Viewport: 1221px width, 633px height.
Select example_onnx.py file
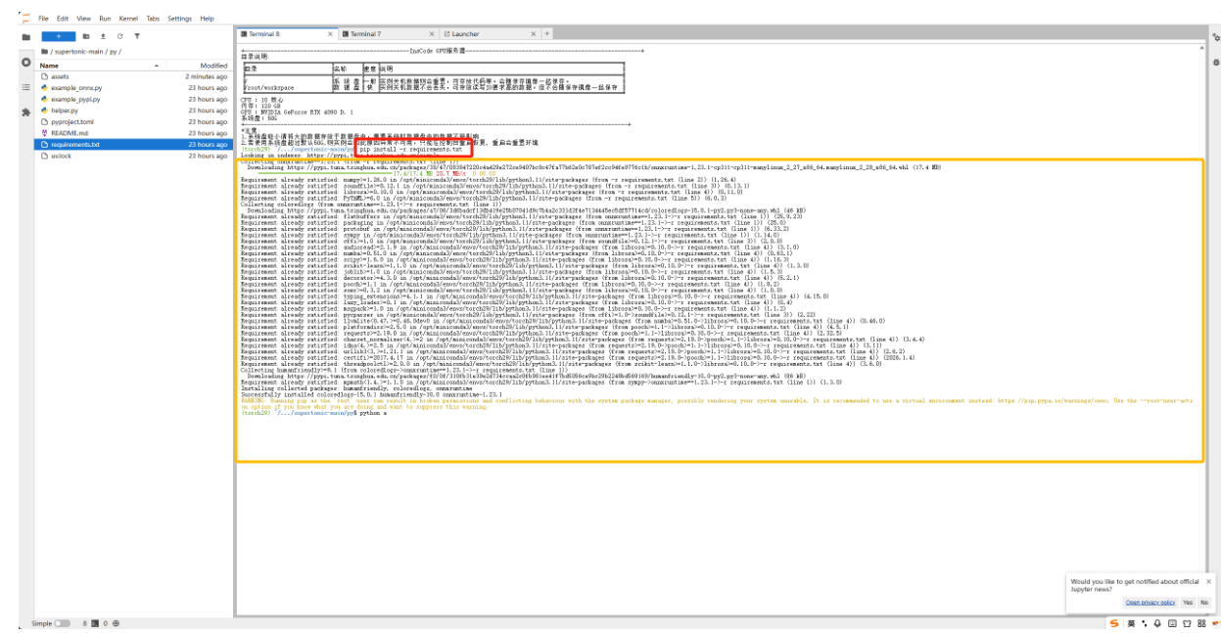tap(135, 88)
